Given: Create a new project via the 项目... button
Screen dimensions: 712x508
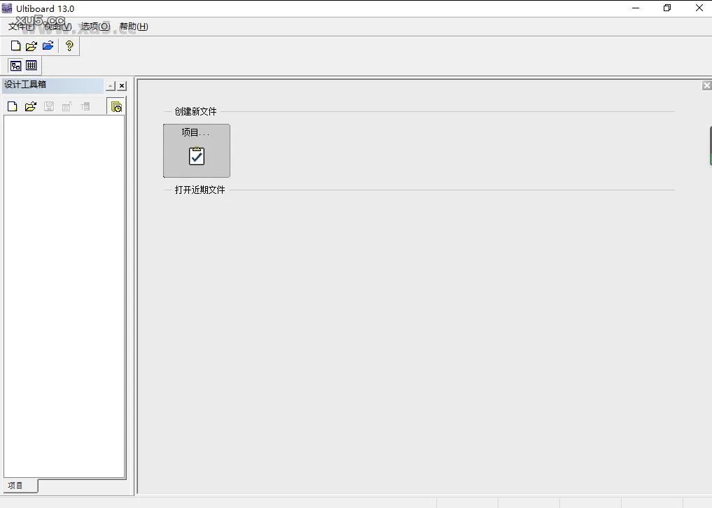Looking at the screenshot, I should (196, 150).
